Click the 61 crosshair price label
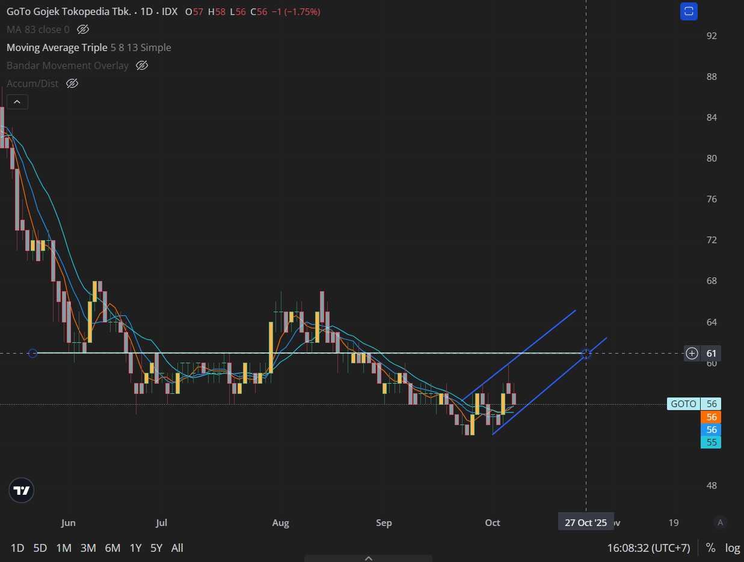The image size is (744, 562). tap(711, 353)
